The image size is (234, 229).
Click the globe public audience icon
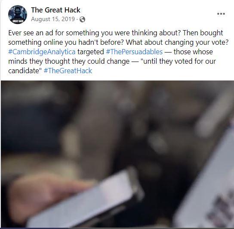(82, 19)
